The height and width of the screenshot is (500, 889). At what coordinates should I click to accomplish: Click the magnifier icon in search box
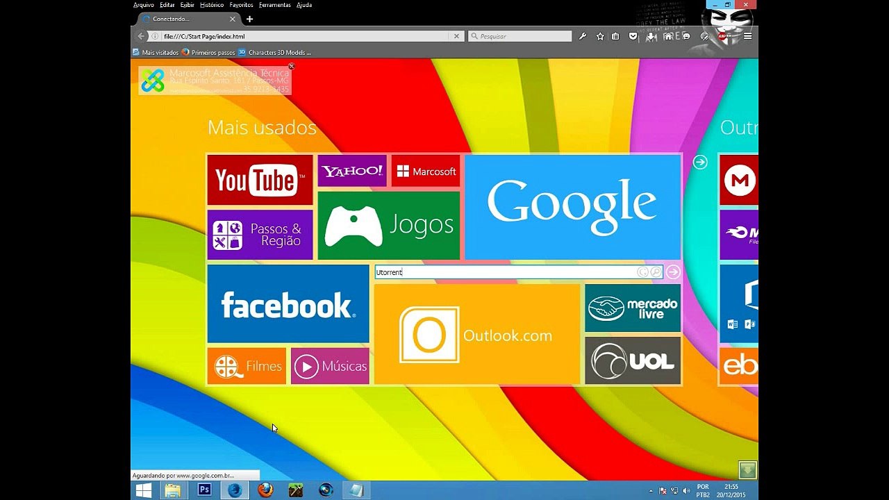tap(656, 272)
